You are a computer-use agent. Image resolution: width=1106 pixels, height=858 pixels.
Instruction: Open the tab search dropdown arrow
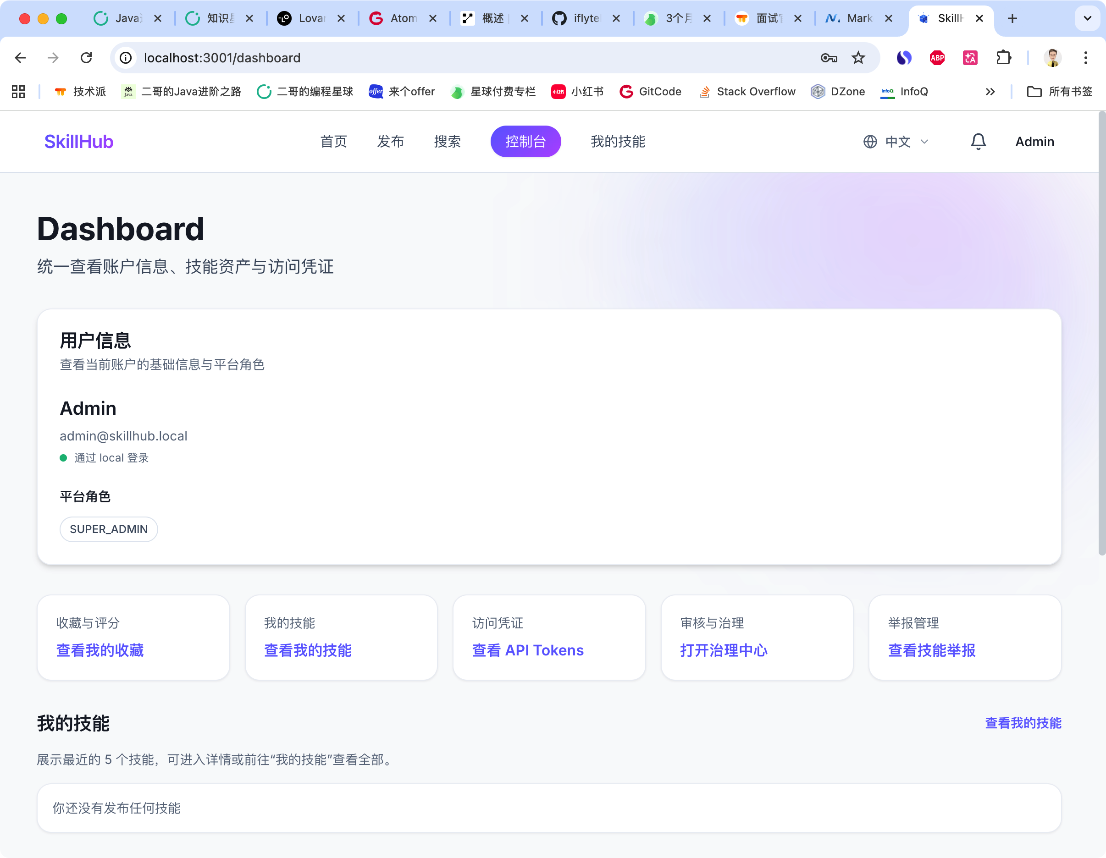coord(1087,19)
